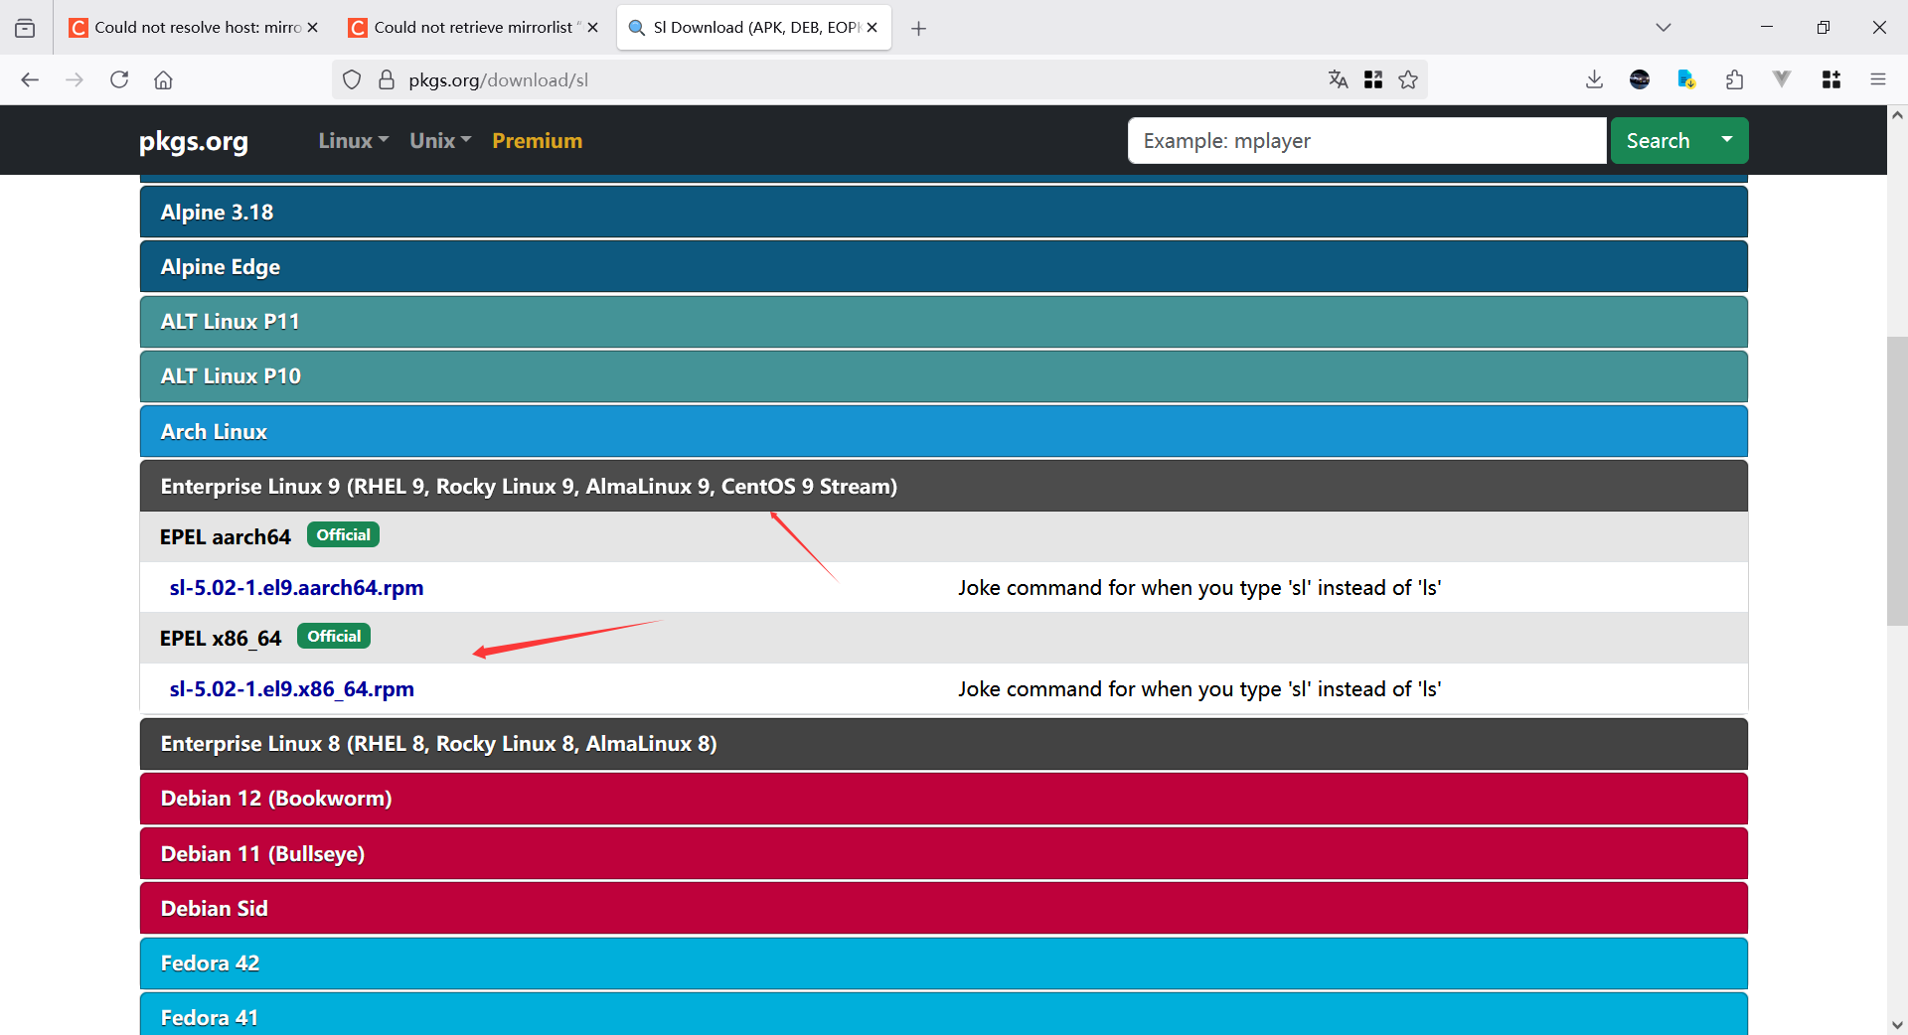Reload the current page
The width and height of the screenshot is (1908, 1035).
click(119, 79)
